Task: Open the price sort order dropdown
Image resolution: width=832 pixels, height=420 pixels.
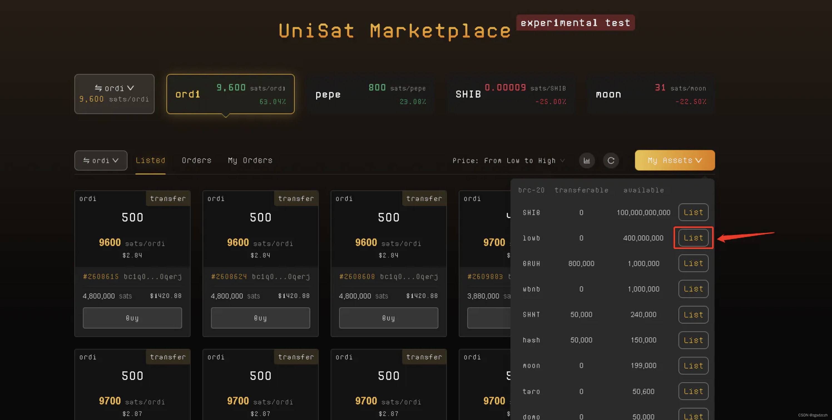Action: pos(509,160)
